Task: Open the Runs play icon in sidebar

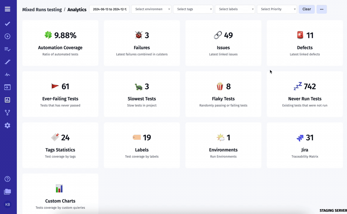Action: pos(7,36)
